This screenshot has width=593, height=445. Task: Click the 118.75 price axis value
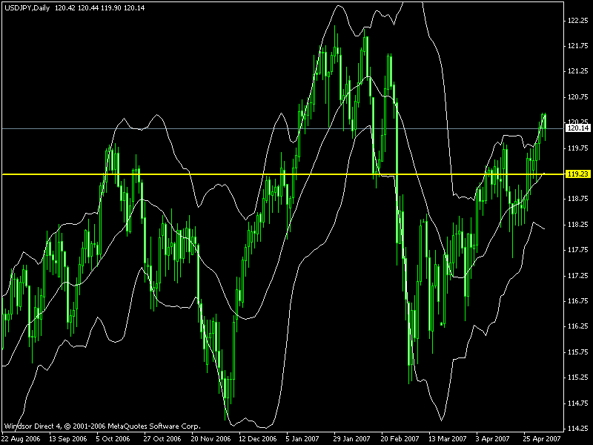click(x=578, y=199)
